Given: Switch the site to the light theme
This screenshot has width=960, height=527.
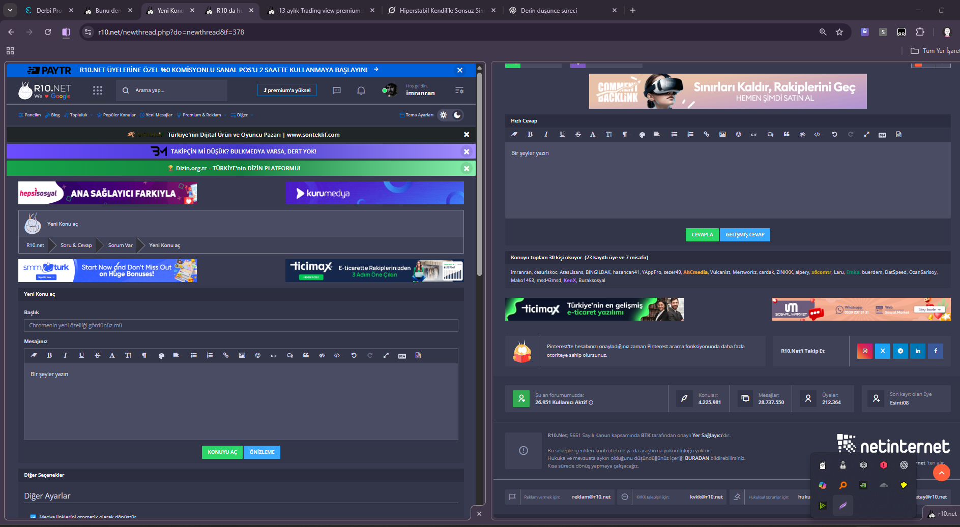Looking at the screenshot, I should tap(444, 115).
